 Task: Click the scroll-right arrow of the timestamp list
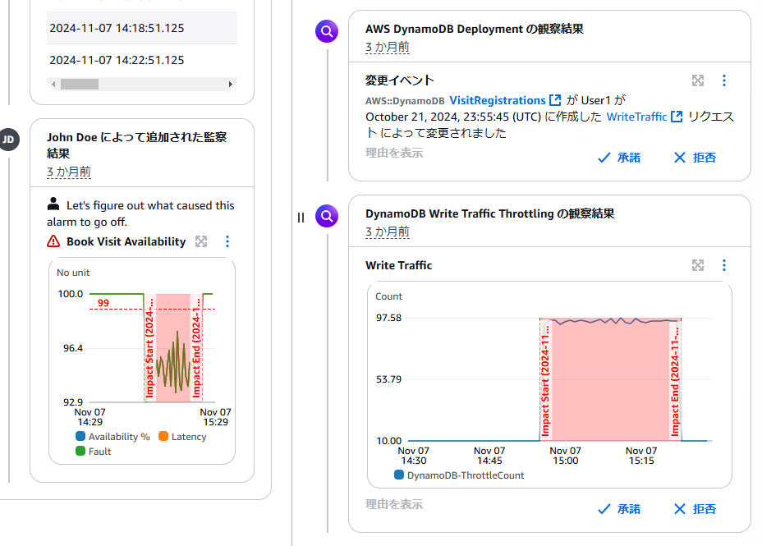tap(231, 85)
